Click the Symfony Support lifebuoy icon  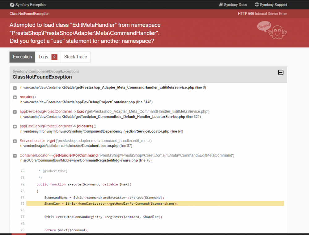click(257, 5)
